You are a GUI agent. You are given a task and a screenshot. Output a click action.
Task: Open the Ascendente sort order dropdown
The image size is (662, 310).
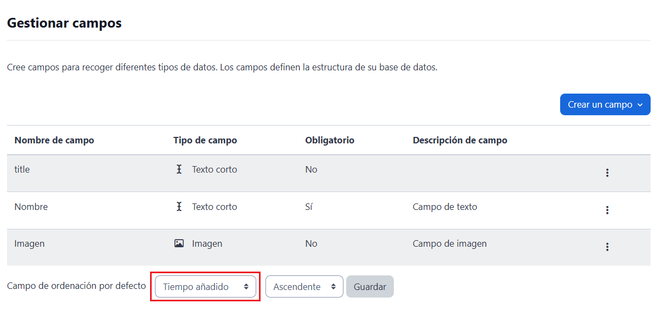(x=304, y=287)
